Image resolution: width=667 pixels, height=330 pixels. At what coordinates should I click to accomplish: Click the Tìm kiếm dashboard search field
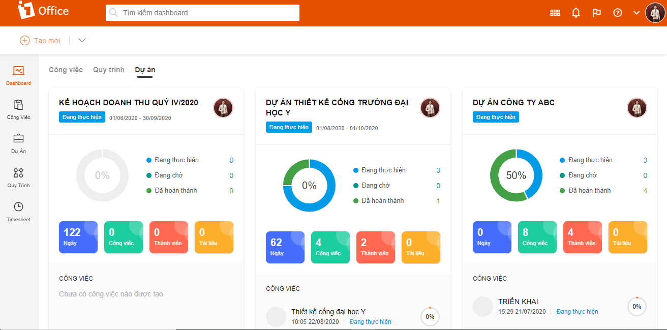coord(202,13)
